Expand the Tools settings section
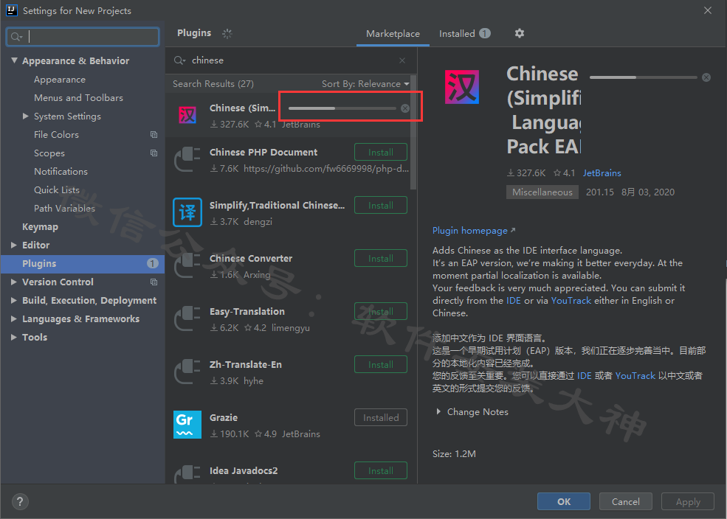Image resolution: width=727 pixels, height=519 pixels. tap(14, 337)
